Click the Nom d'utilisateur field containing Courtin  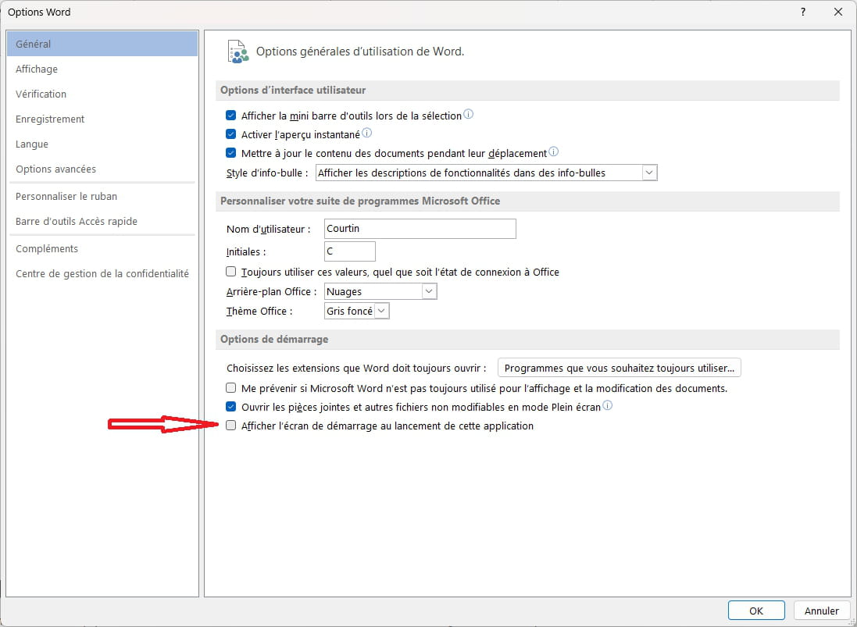pyautogui.click(x=420, y=229)
